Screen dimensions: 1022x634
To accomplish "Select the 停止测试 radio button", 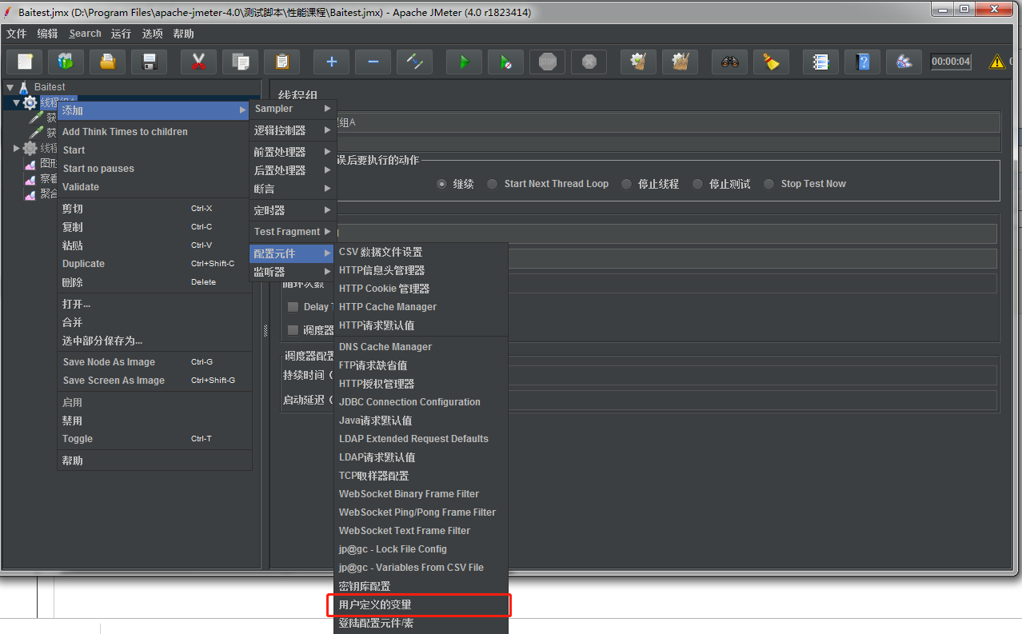I will (x=698, y=184).
